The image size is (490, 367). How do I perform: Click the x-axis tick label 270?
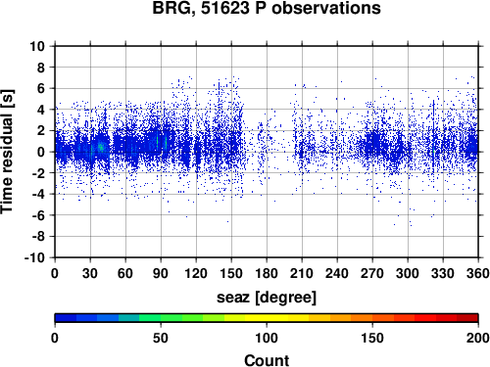pyautogui.click(x=372, y=273)
